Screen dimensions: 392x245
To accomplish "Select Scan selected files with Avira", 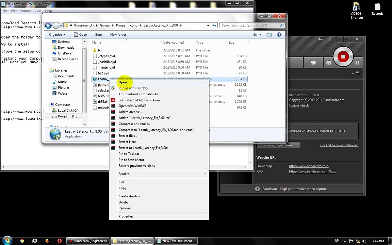I will pos(159,100).
